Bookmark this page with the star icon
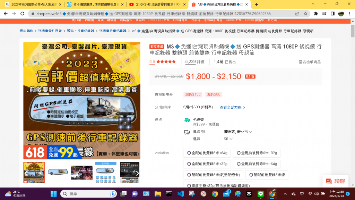This screenshot has height=200, width=355. pos(305,14)
